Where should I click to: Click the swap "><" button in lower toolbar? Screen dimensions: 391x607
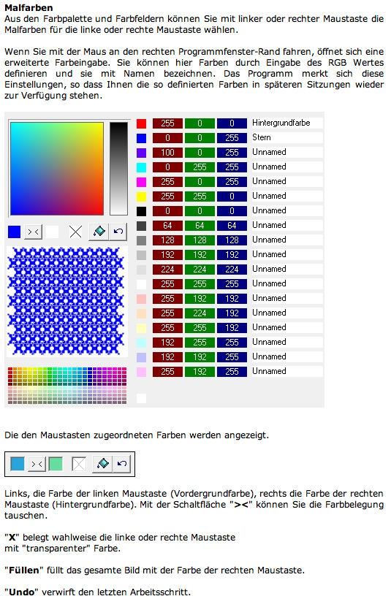[37, 464]
